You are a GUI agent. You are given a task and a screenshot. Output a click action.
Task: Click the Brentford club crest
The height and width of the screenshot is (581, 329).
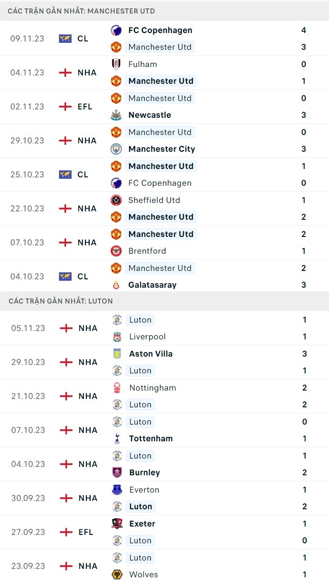point(116,251)
